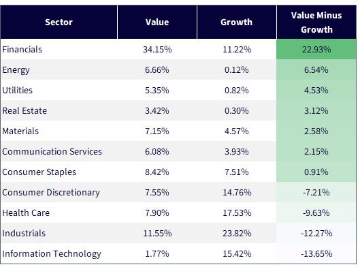Select the Financials row label

click(22, 50)
